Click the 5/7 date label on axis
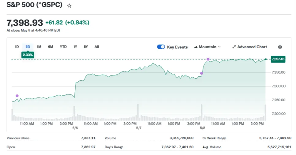Image resolution: width=296 pixels, height=155 pixels. [139, 128]
